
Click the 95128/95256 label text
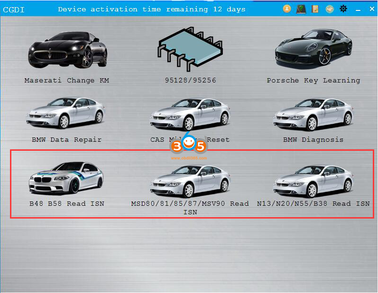191,80
